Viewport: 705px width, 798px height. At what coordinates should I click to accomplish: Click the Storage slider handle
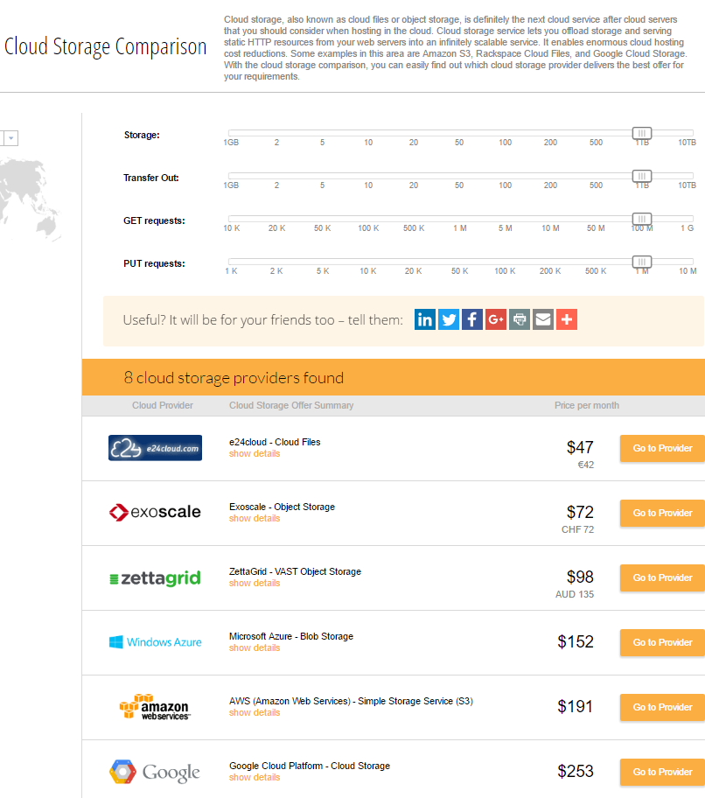642,133
